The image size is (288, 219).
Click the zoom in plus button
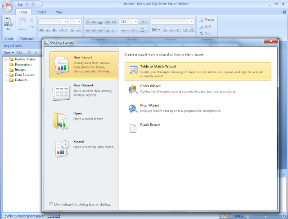283,216
